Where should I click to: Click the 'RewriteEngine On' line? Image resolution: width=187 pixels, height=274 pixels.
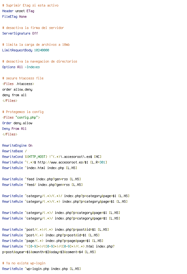[17, 145]
